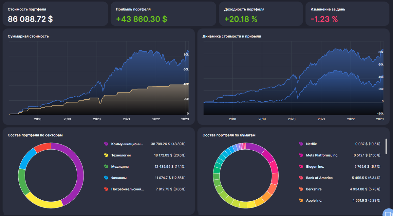Screen dimensions: 393x216
Task: Select the Meta Platforms, Inc. label
Action: (x=322, y=155)
